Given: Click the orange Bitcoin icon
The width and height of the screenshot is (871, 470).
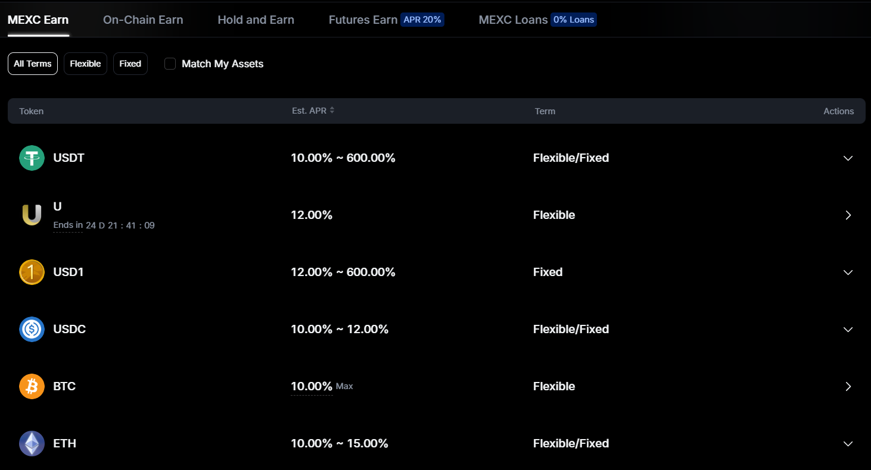Looking at the screenshot, I should pyautogui.click(x=32, y=387).
